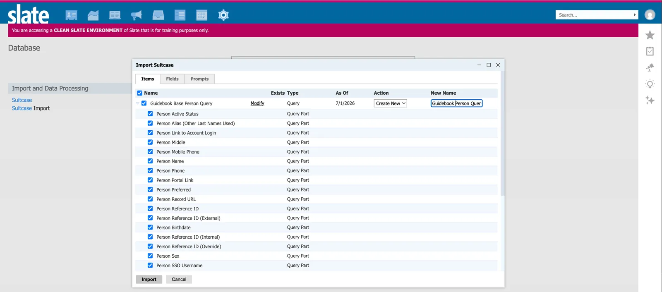Viewport: 662px width, 292px height.
Task: Open the telescope icon in right sidebar
Action: (x=650, y=67)
